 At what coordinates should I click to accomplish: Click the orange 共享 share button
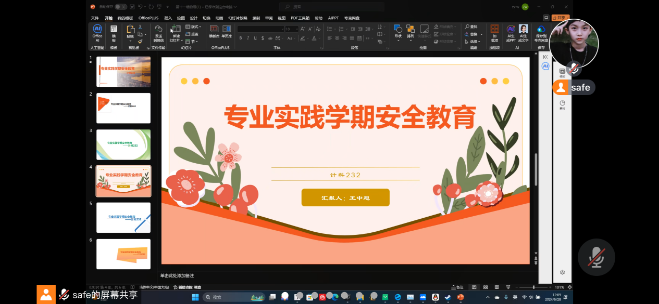coord(562,18)
